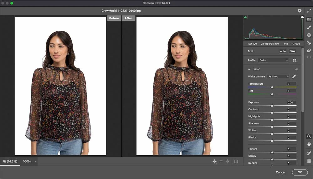Click the Blacks value field
Screen dimensions: 313x179
(291, 137)
